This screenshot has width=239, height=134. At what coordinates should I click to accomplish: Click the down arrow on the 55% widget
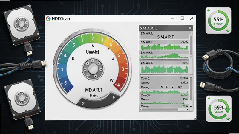pos(228,31)
